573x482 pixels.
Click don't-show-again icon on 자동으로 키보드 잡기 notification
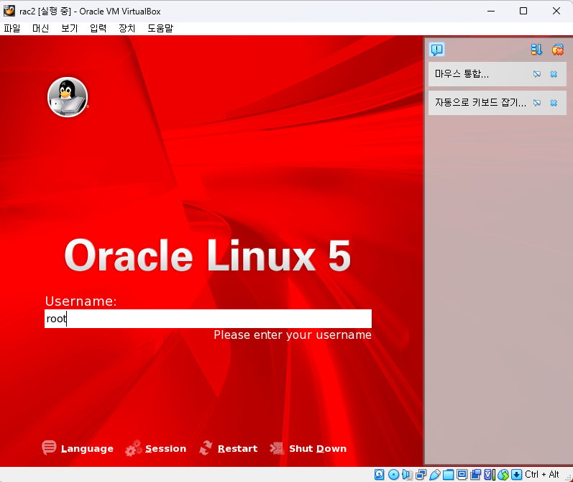click(536, 103)
